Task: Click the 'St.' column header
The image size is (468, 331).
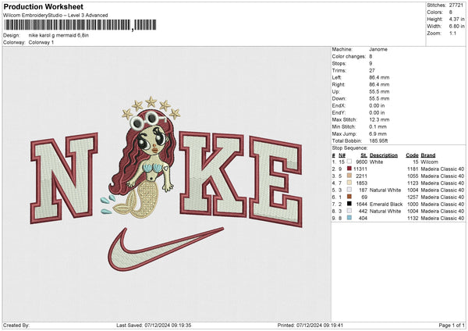Action: (x=363, y=155)
